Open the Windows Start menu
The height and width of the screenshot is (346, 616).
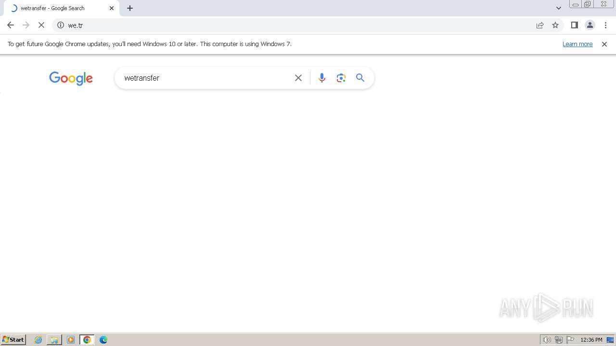tap(13, 340)
